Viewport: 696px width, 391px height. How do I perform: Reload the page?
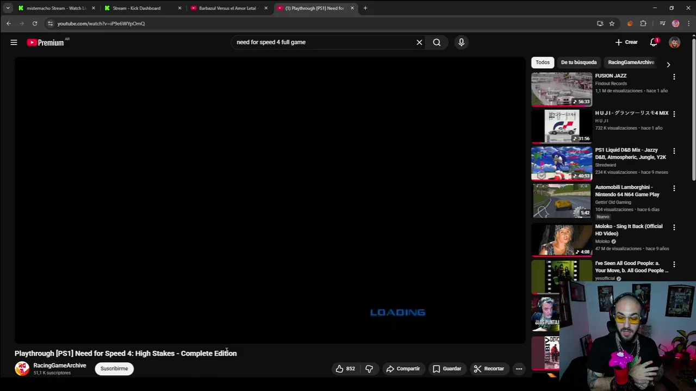pyautogui.click(x=35, y=23)
